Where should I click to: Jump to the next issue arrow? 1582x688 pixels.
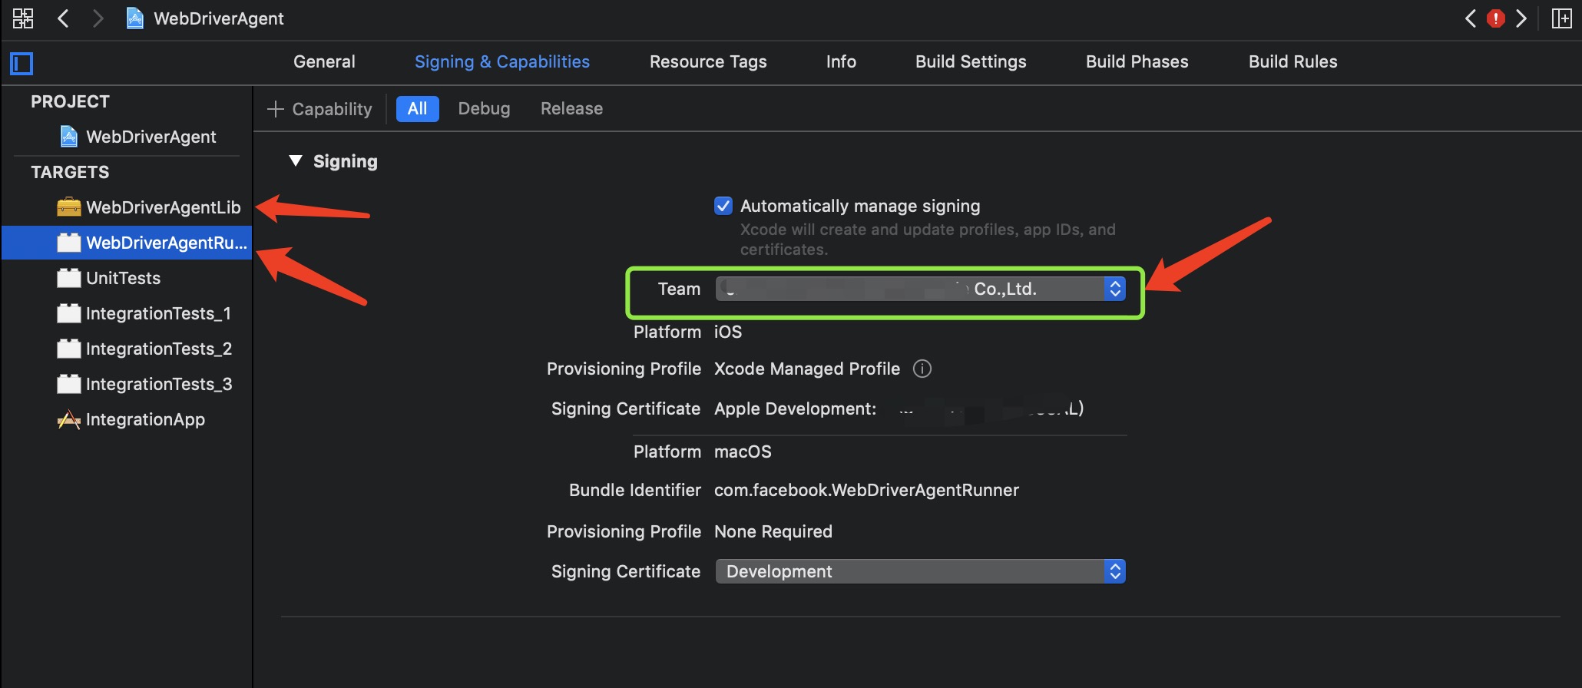coord(1521,18)
